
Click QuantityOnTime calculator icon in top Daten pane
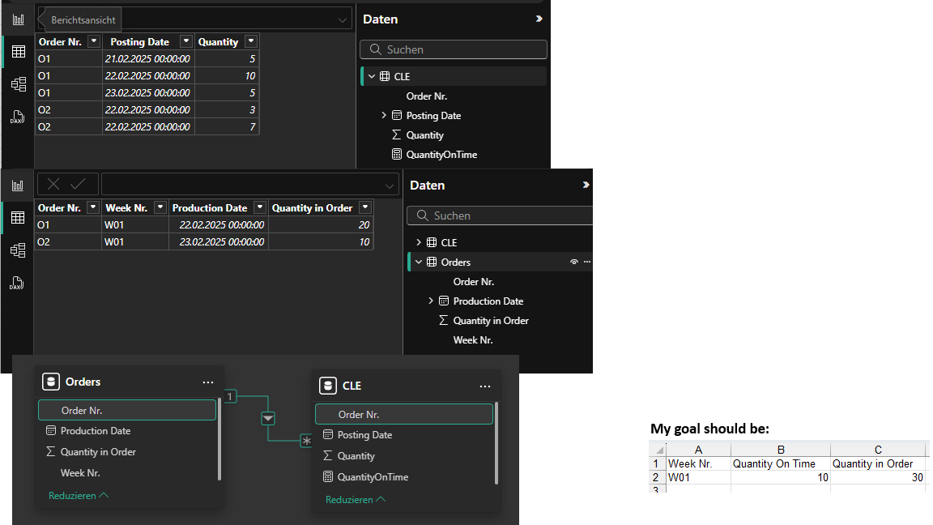[x=397, y=154]
